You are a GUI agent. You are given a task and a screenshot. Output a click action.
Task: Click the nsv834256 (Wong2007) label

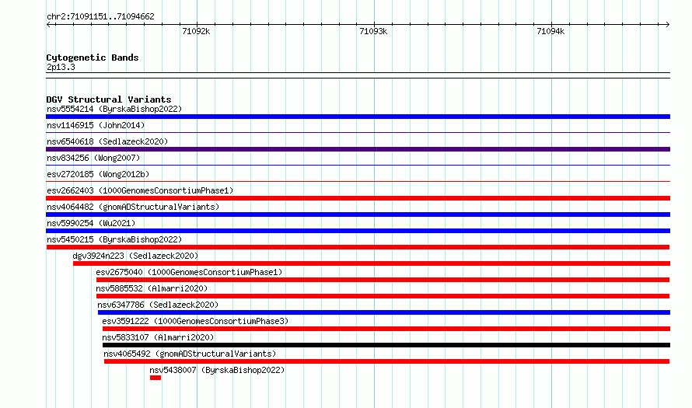coord(93,158)
